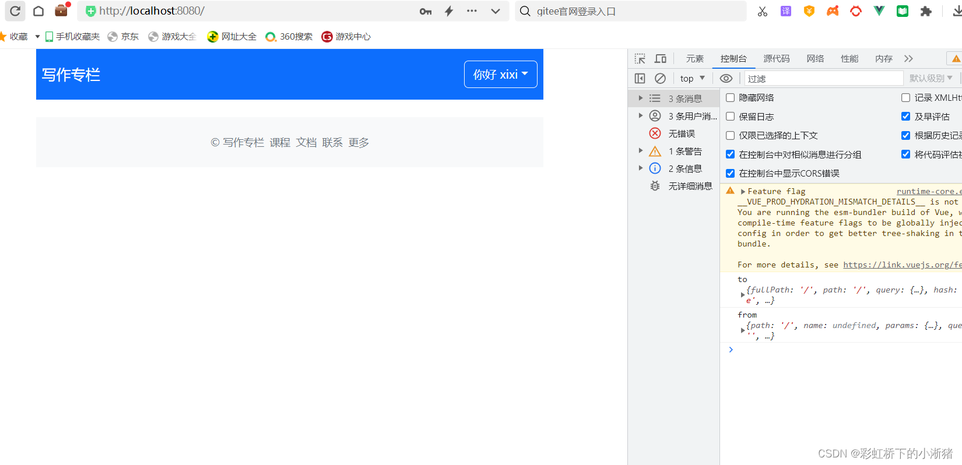This screenshot has width=962, height=465.
Task: Open the 360搜索 bookmark
Action: coord(289,37)
